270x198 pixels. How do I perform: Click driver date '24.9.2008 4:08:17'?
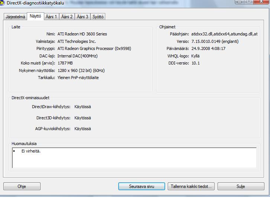tap(208, 49)
